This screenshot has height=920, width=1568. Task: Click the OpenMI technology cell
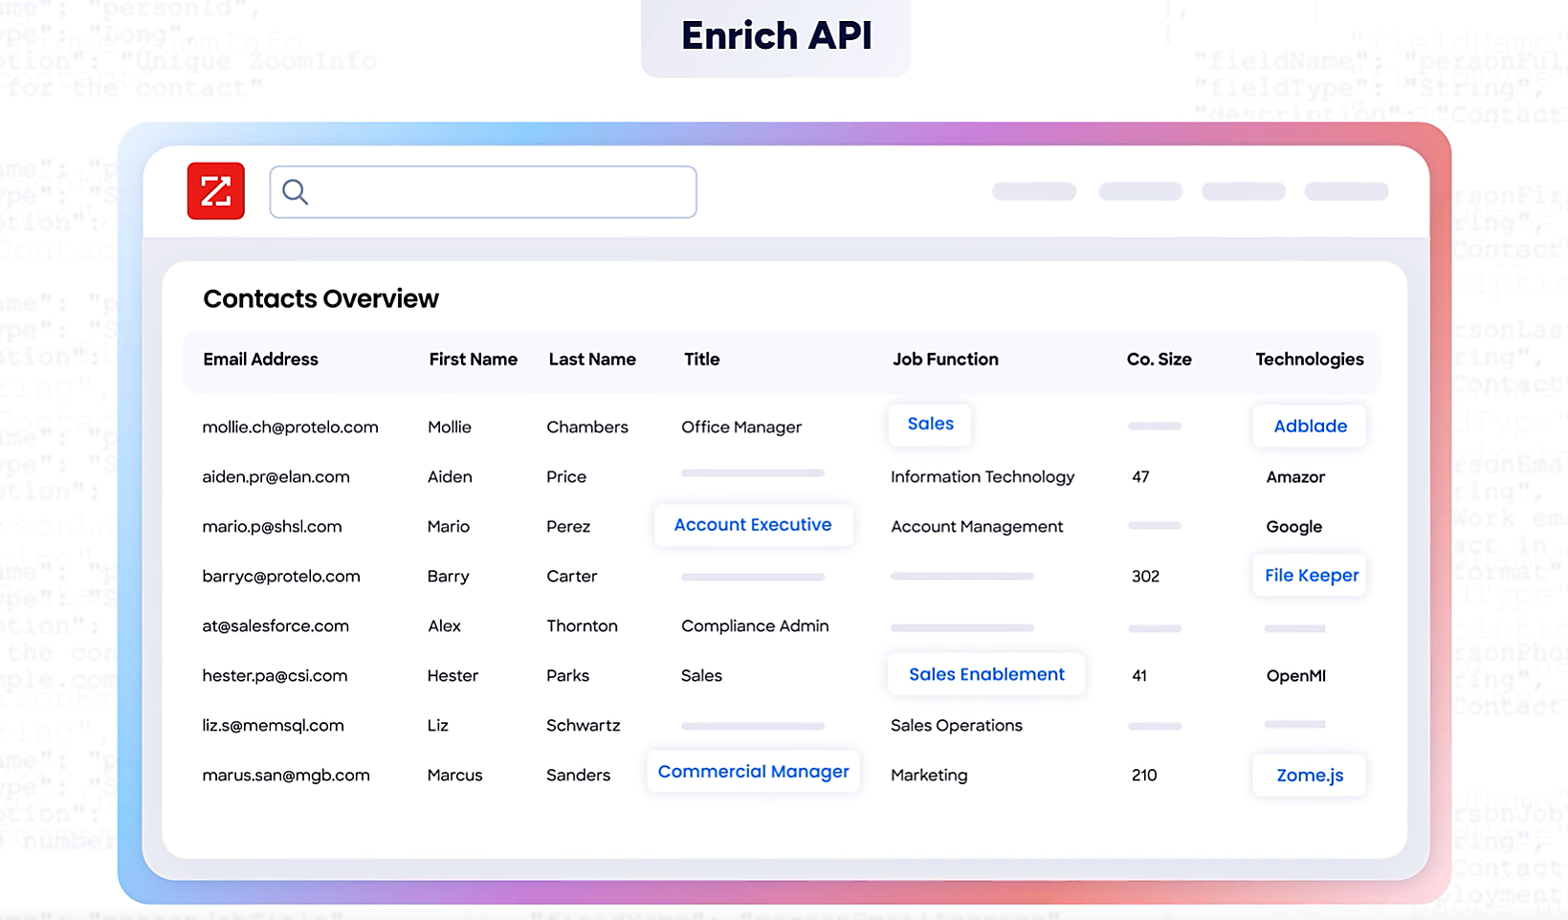click(1295, 676)
